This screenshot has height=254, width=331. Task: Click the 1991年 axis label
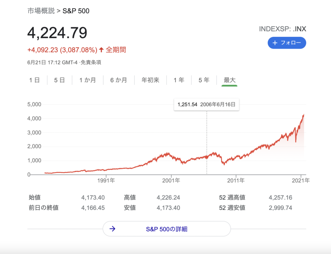(106, 181)
